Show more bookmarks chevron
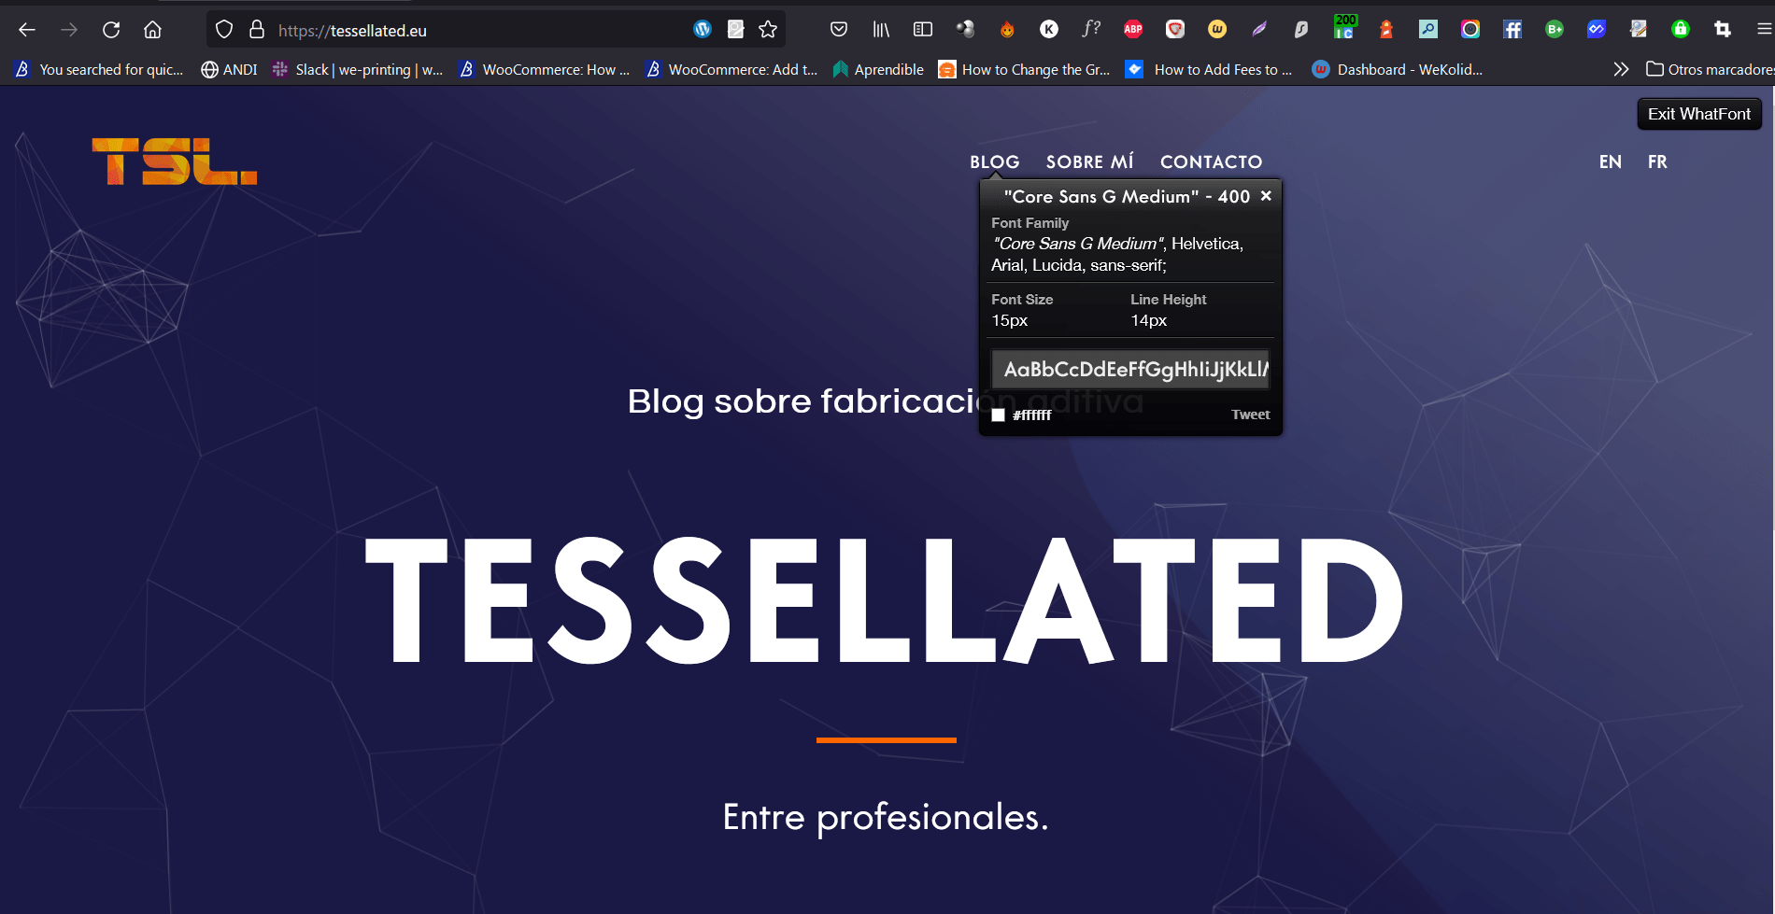 1621,69
